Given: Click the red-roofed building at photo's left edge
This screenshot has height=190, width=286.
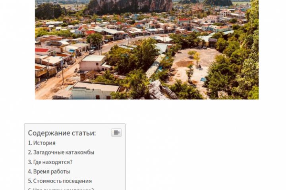Looking at the screenshot, I should (x=43, y=50).
